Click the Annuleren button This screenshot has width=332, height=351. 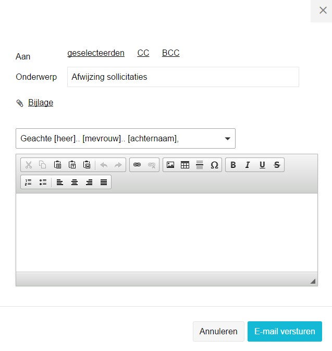tap(218, 331)
